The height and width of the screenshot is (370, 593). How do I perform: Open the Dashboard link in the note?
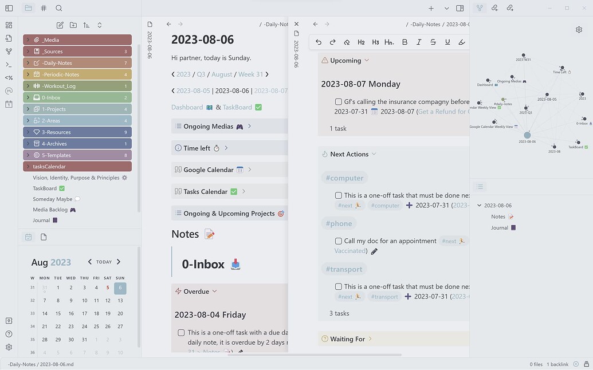pos(187,107)
